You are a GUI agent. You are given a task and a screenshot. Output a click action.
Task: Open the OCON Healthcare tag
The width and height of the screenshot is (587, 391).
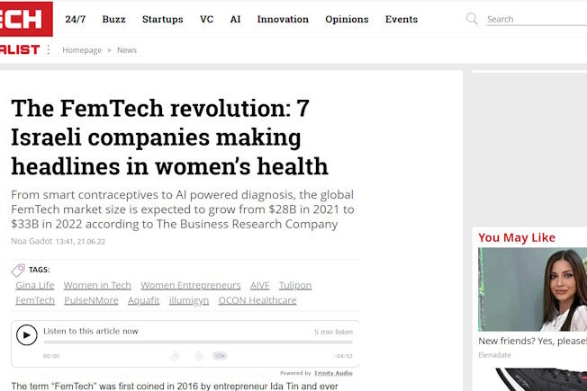click(x=257, y=300)
